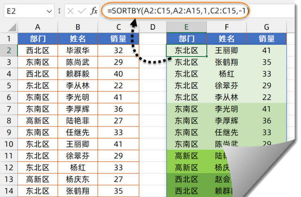The image size is (301, 197).
Task: Select row 13 header
Action: [9, 179]
